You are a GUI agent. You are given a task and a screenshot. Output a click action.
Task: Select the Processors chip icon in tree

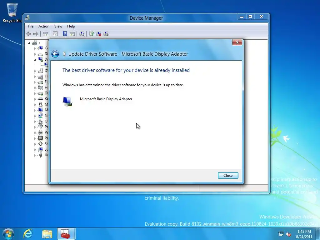tap(41, 138)
